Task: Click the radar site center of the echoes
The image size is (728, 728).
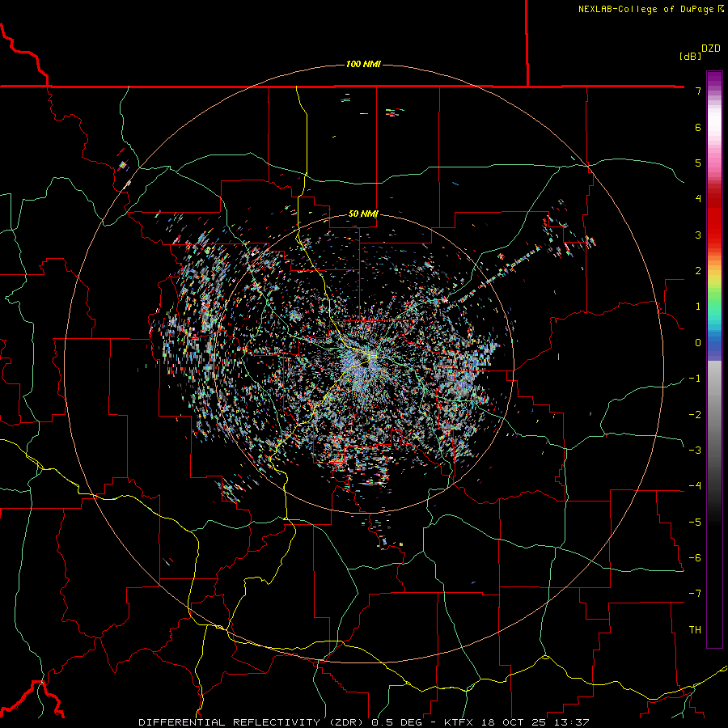Action: coord(364,362)
